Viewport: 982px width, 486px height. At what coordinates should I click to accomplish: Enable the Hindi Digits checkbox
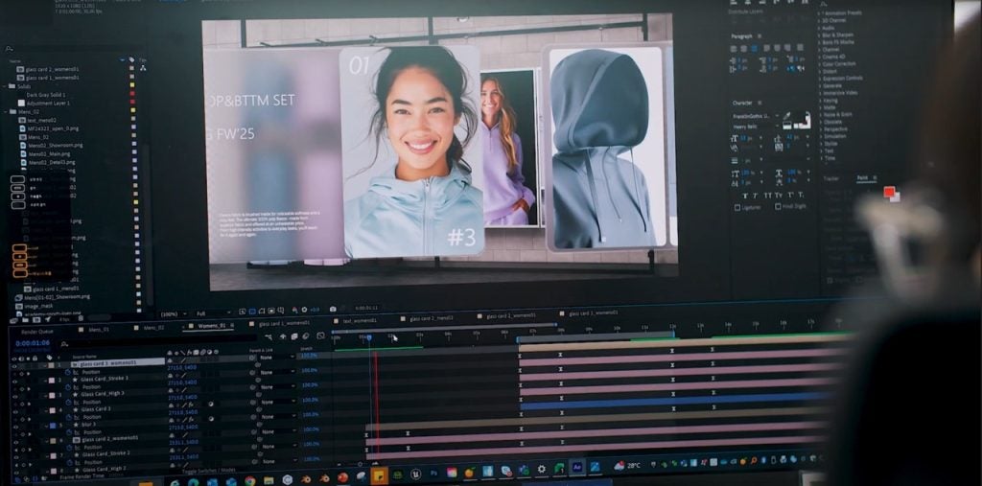coord(778,207)
